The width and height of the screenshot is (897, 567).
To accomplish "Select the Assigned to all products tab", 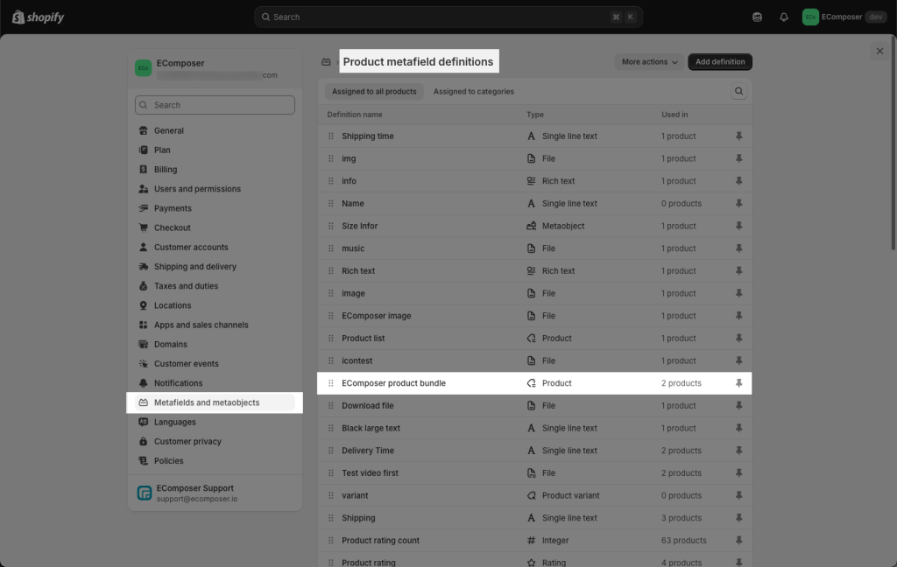I will [374, 91].
